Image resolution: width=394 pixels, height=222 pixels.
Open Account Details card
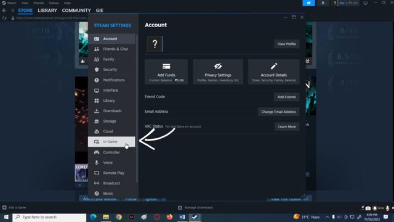coord(273,72)
